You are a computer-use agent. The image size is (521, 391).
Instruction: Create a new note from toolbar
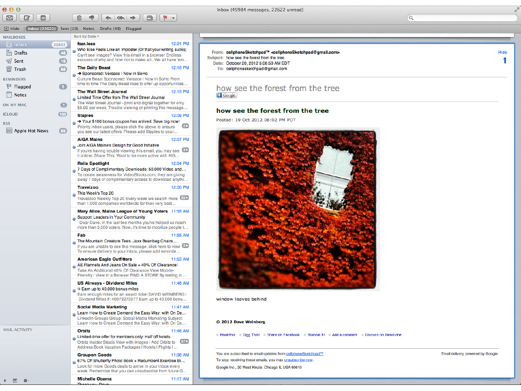(43, 18)
